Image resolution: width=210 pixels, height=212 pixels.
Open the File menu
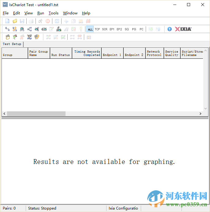pos(6,13)
